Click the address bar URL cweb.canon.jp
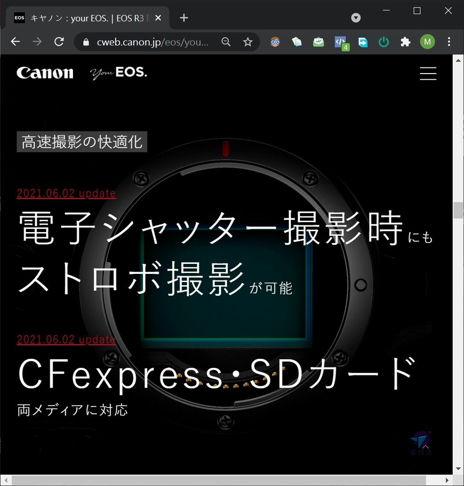Viewport: 464px width, 486px height. coord(153,42)
